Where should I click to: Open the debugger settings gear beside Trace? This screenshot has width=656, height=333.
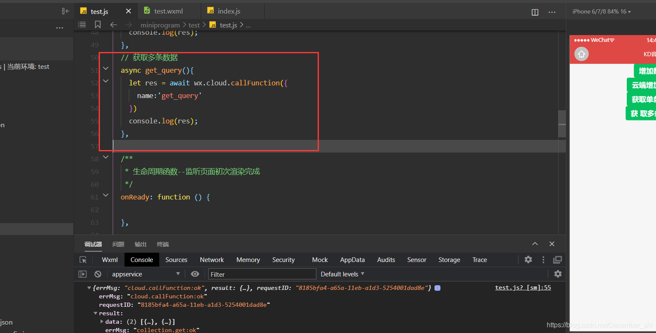click(528, 259)
